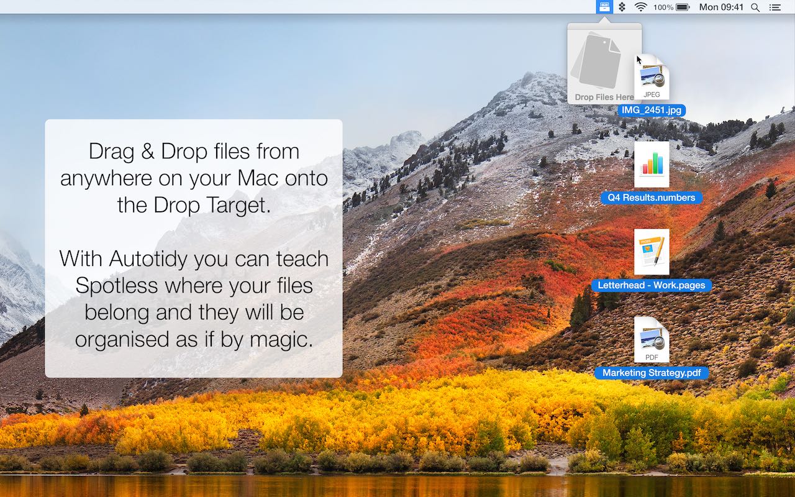
Task: Click the Drop Target popover's top header strip
Action: coord(604,26)
